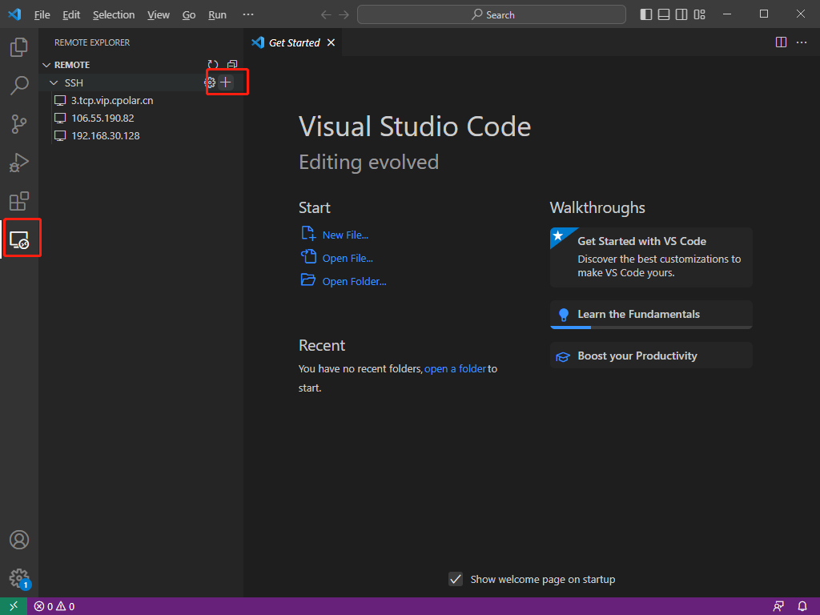This screenshot has width=820, height=615.
Task: Add a new SSH remote host
Action: tap(226, 82)
